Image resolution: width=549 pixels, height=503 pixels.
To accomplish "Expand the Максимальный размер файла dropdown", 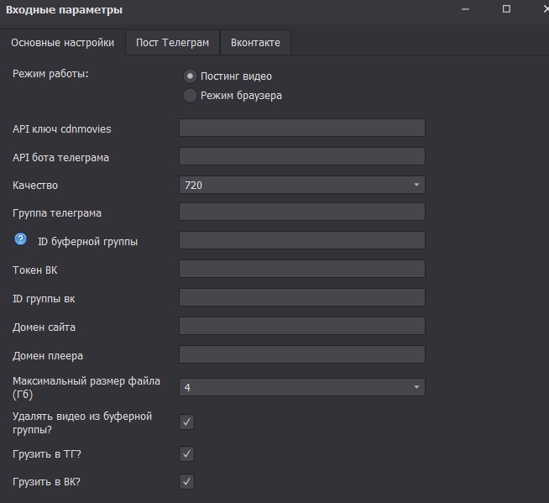I will point(301,387).
